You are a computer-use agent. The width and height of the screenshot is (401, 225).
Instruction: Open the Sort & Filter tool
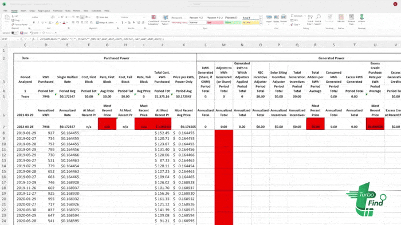pos(310,19)
